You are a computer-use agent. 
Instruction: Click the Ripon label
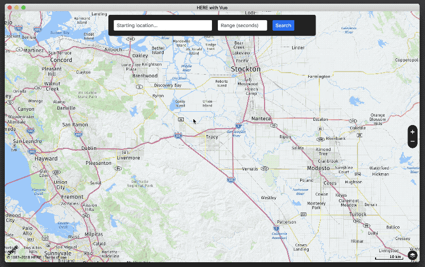coord(285,137)
